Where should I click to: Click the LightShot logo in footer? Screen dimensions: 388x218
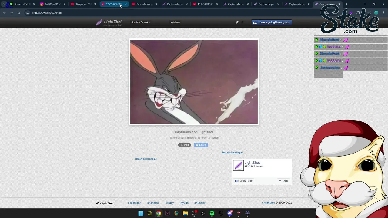(x=105, y=203)
